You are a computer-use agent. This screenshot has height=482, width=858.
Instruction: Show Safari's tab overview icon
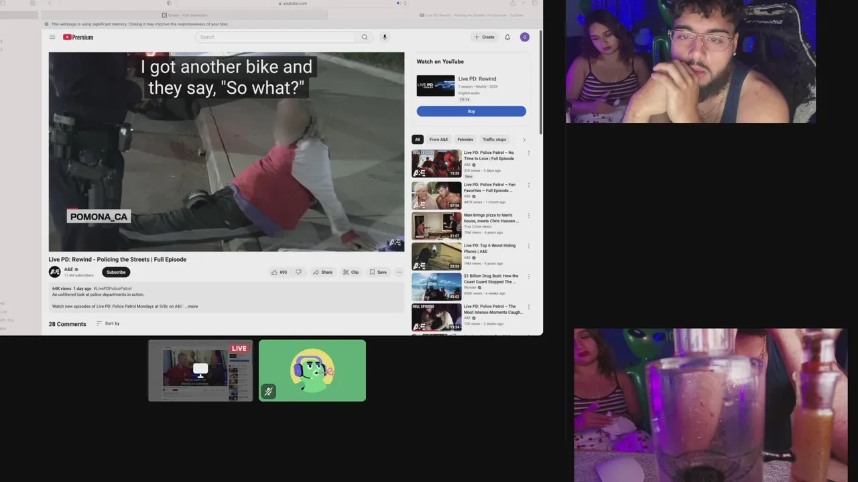click(x=534, y=3)
